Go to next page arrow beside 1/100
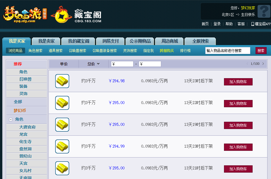 pyautogui.click(x=263, y=64)
